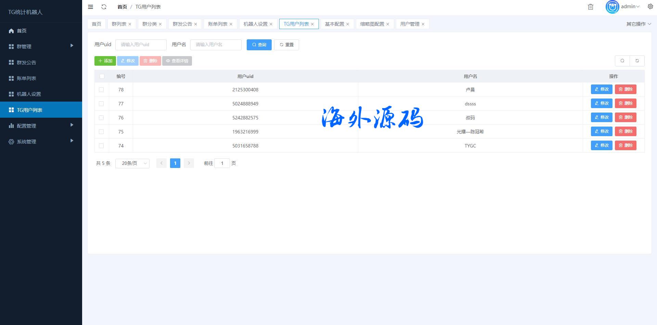The height and width of the screenshot is (325, 657).
Task: Open the settings gear icon at top right
Action: point(650,6)
